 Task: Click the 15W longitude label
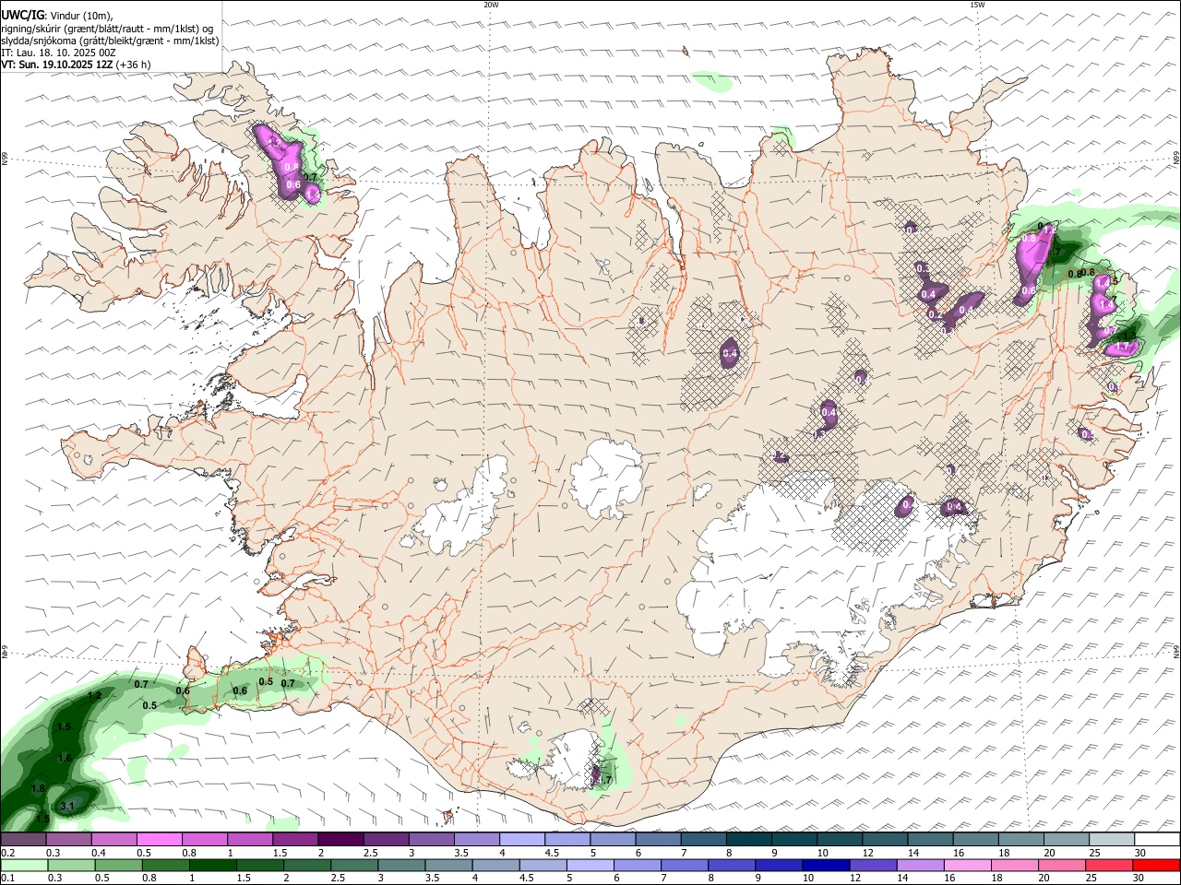977,5
